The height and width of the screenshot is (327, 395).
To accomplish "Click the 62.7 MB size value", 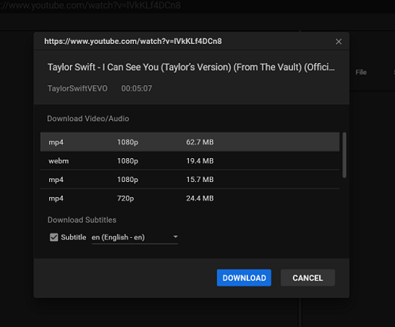I will click(200, 142).
